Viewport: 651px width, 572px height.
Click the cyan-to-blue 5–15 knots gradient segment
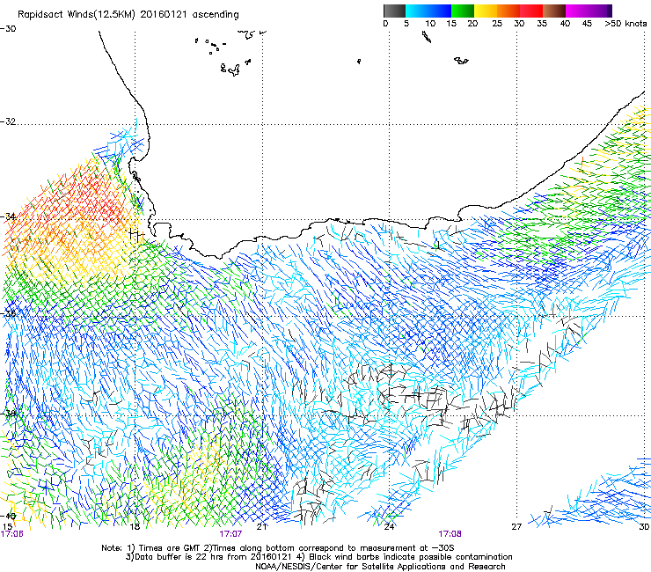[428, 11]
